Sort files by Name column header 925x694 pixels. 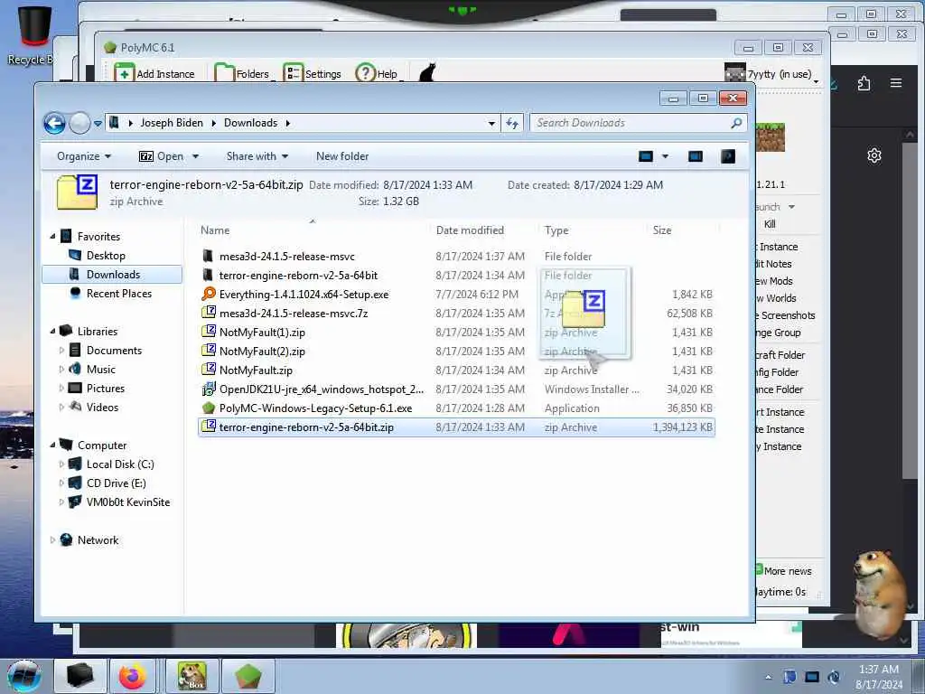point(215,230)
